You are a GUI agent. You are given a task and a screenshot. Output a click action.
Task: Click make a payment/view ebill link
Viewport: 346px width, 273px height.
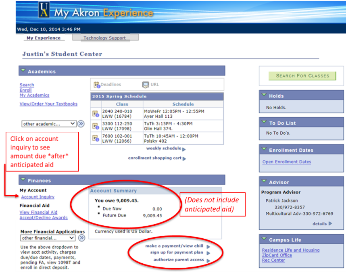(x=174, y=246)
